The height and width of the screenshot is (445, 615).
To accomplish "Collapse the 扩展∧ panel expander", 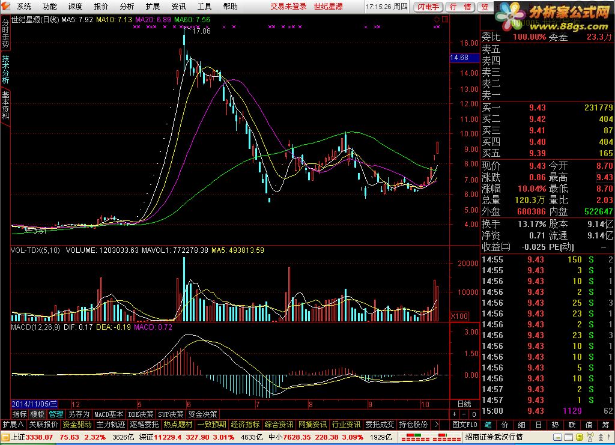I will (13, 425).
